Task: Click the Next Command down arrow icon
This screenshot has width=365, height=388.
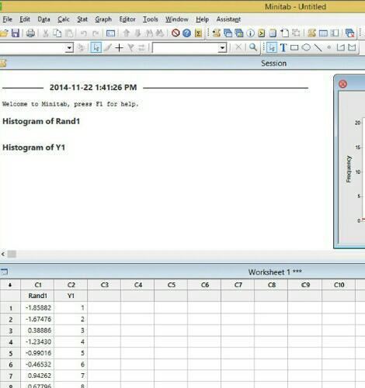Action: 137,33
